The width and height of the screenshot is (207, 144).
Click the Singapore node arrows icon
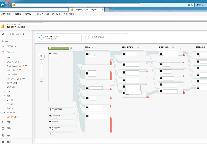(x=50, y=116)
